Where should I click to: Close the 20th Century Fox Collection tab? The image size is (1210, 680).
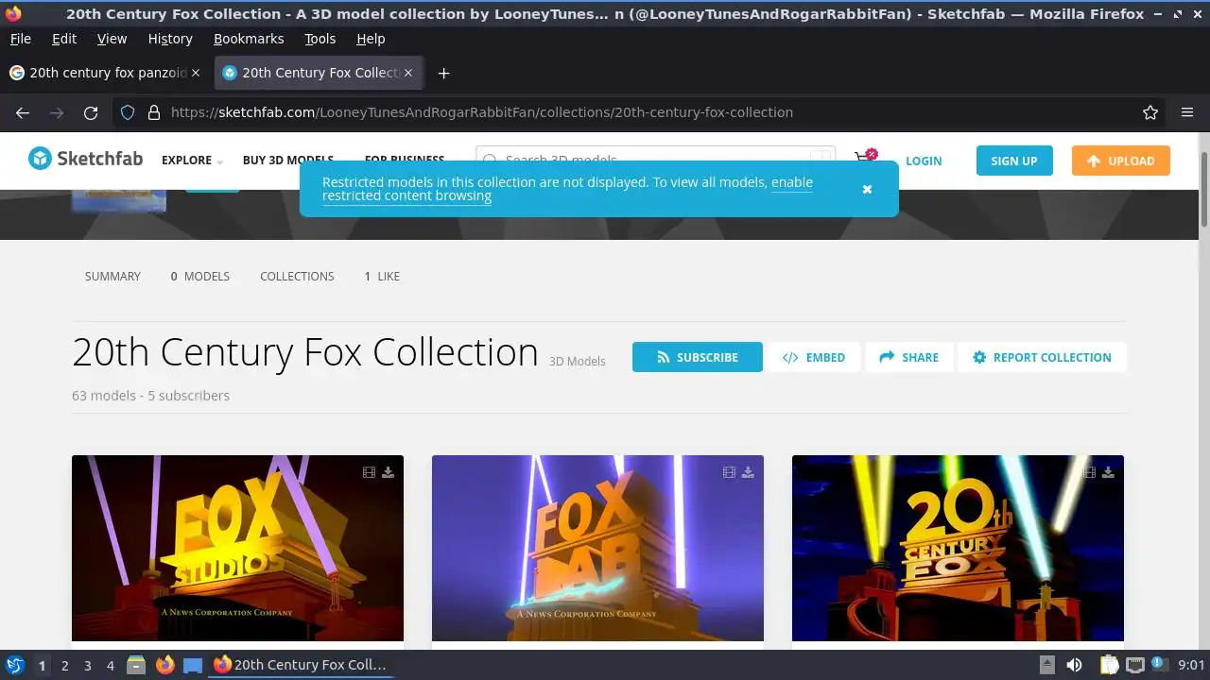click(408, 73)
